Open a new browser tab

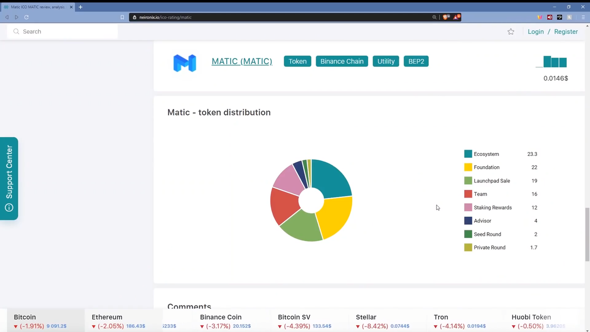[81, 7]
